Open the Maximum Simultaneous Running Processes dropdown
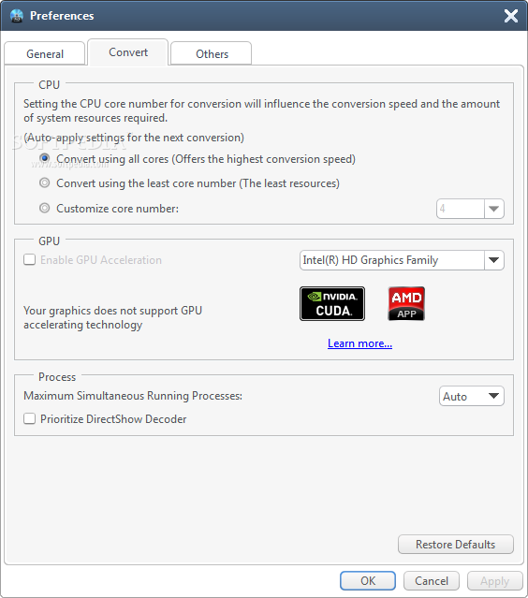528x598 pixels. 472,396
